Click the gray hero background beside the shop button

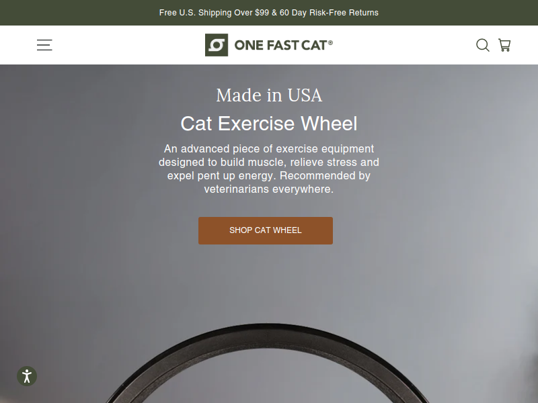pyautogui.click(x=412, y=230)
